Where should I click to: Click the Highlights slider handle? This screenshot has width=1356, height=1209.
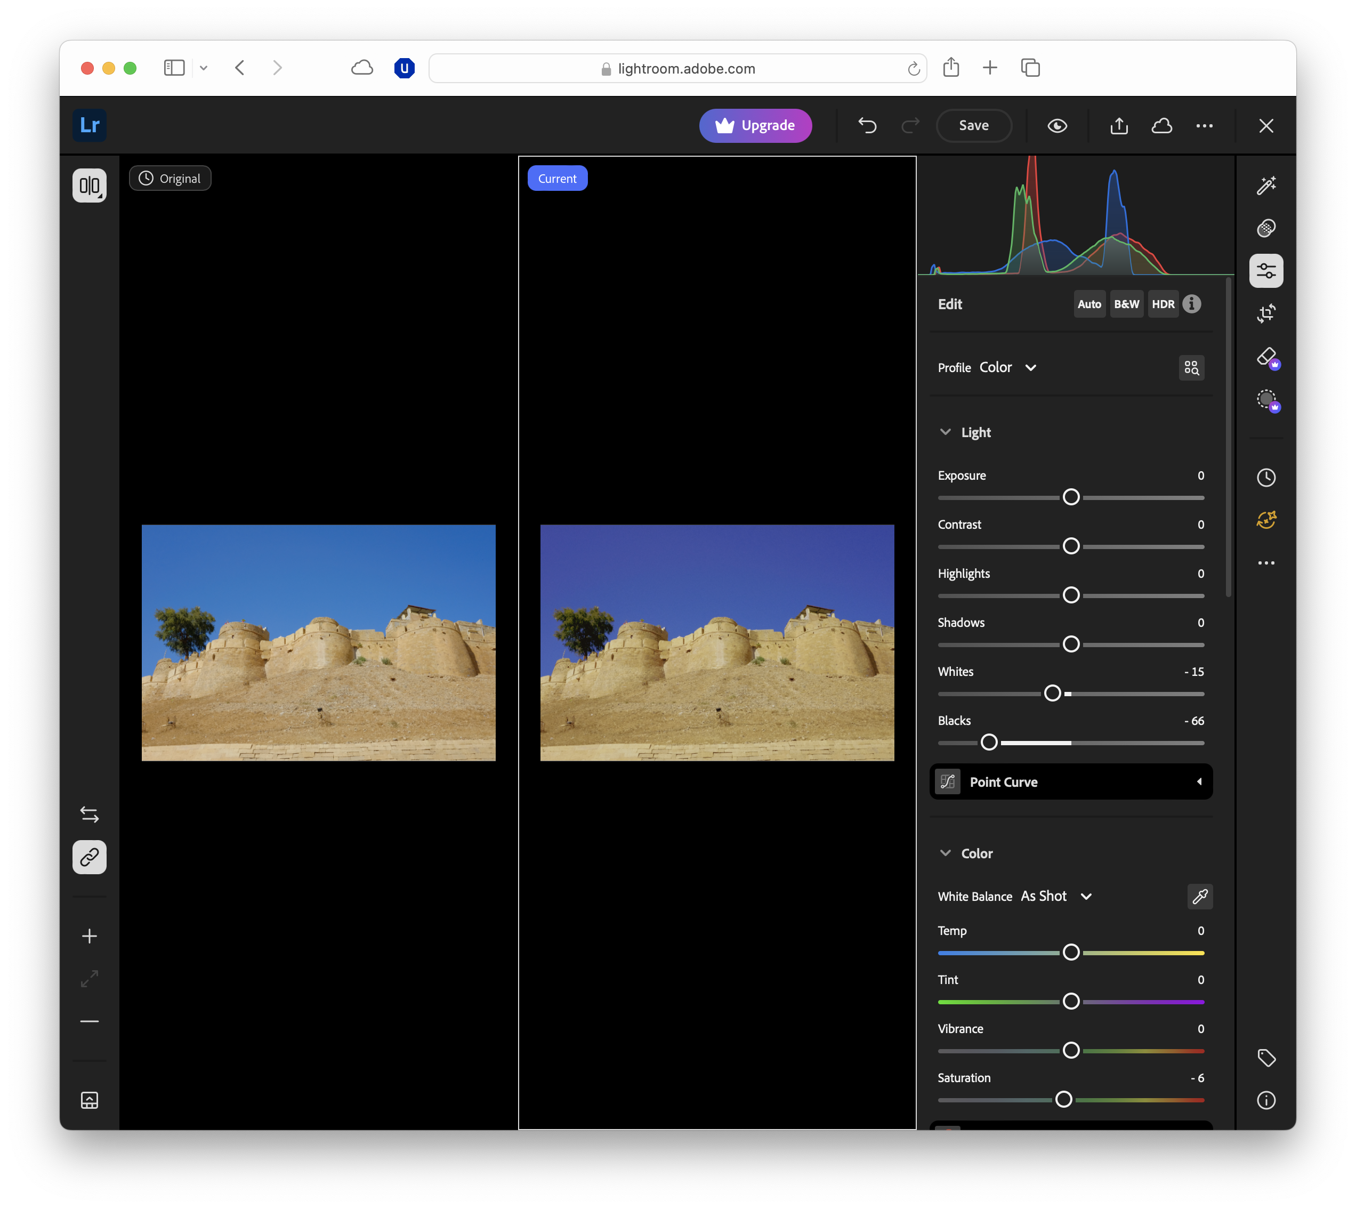coord(1070,596)
